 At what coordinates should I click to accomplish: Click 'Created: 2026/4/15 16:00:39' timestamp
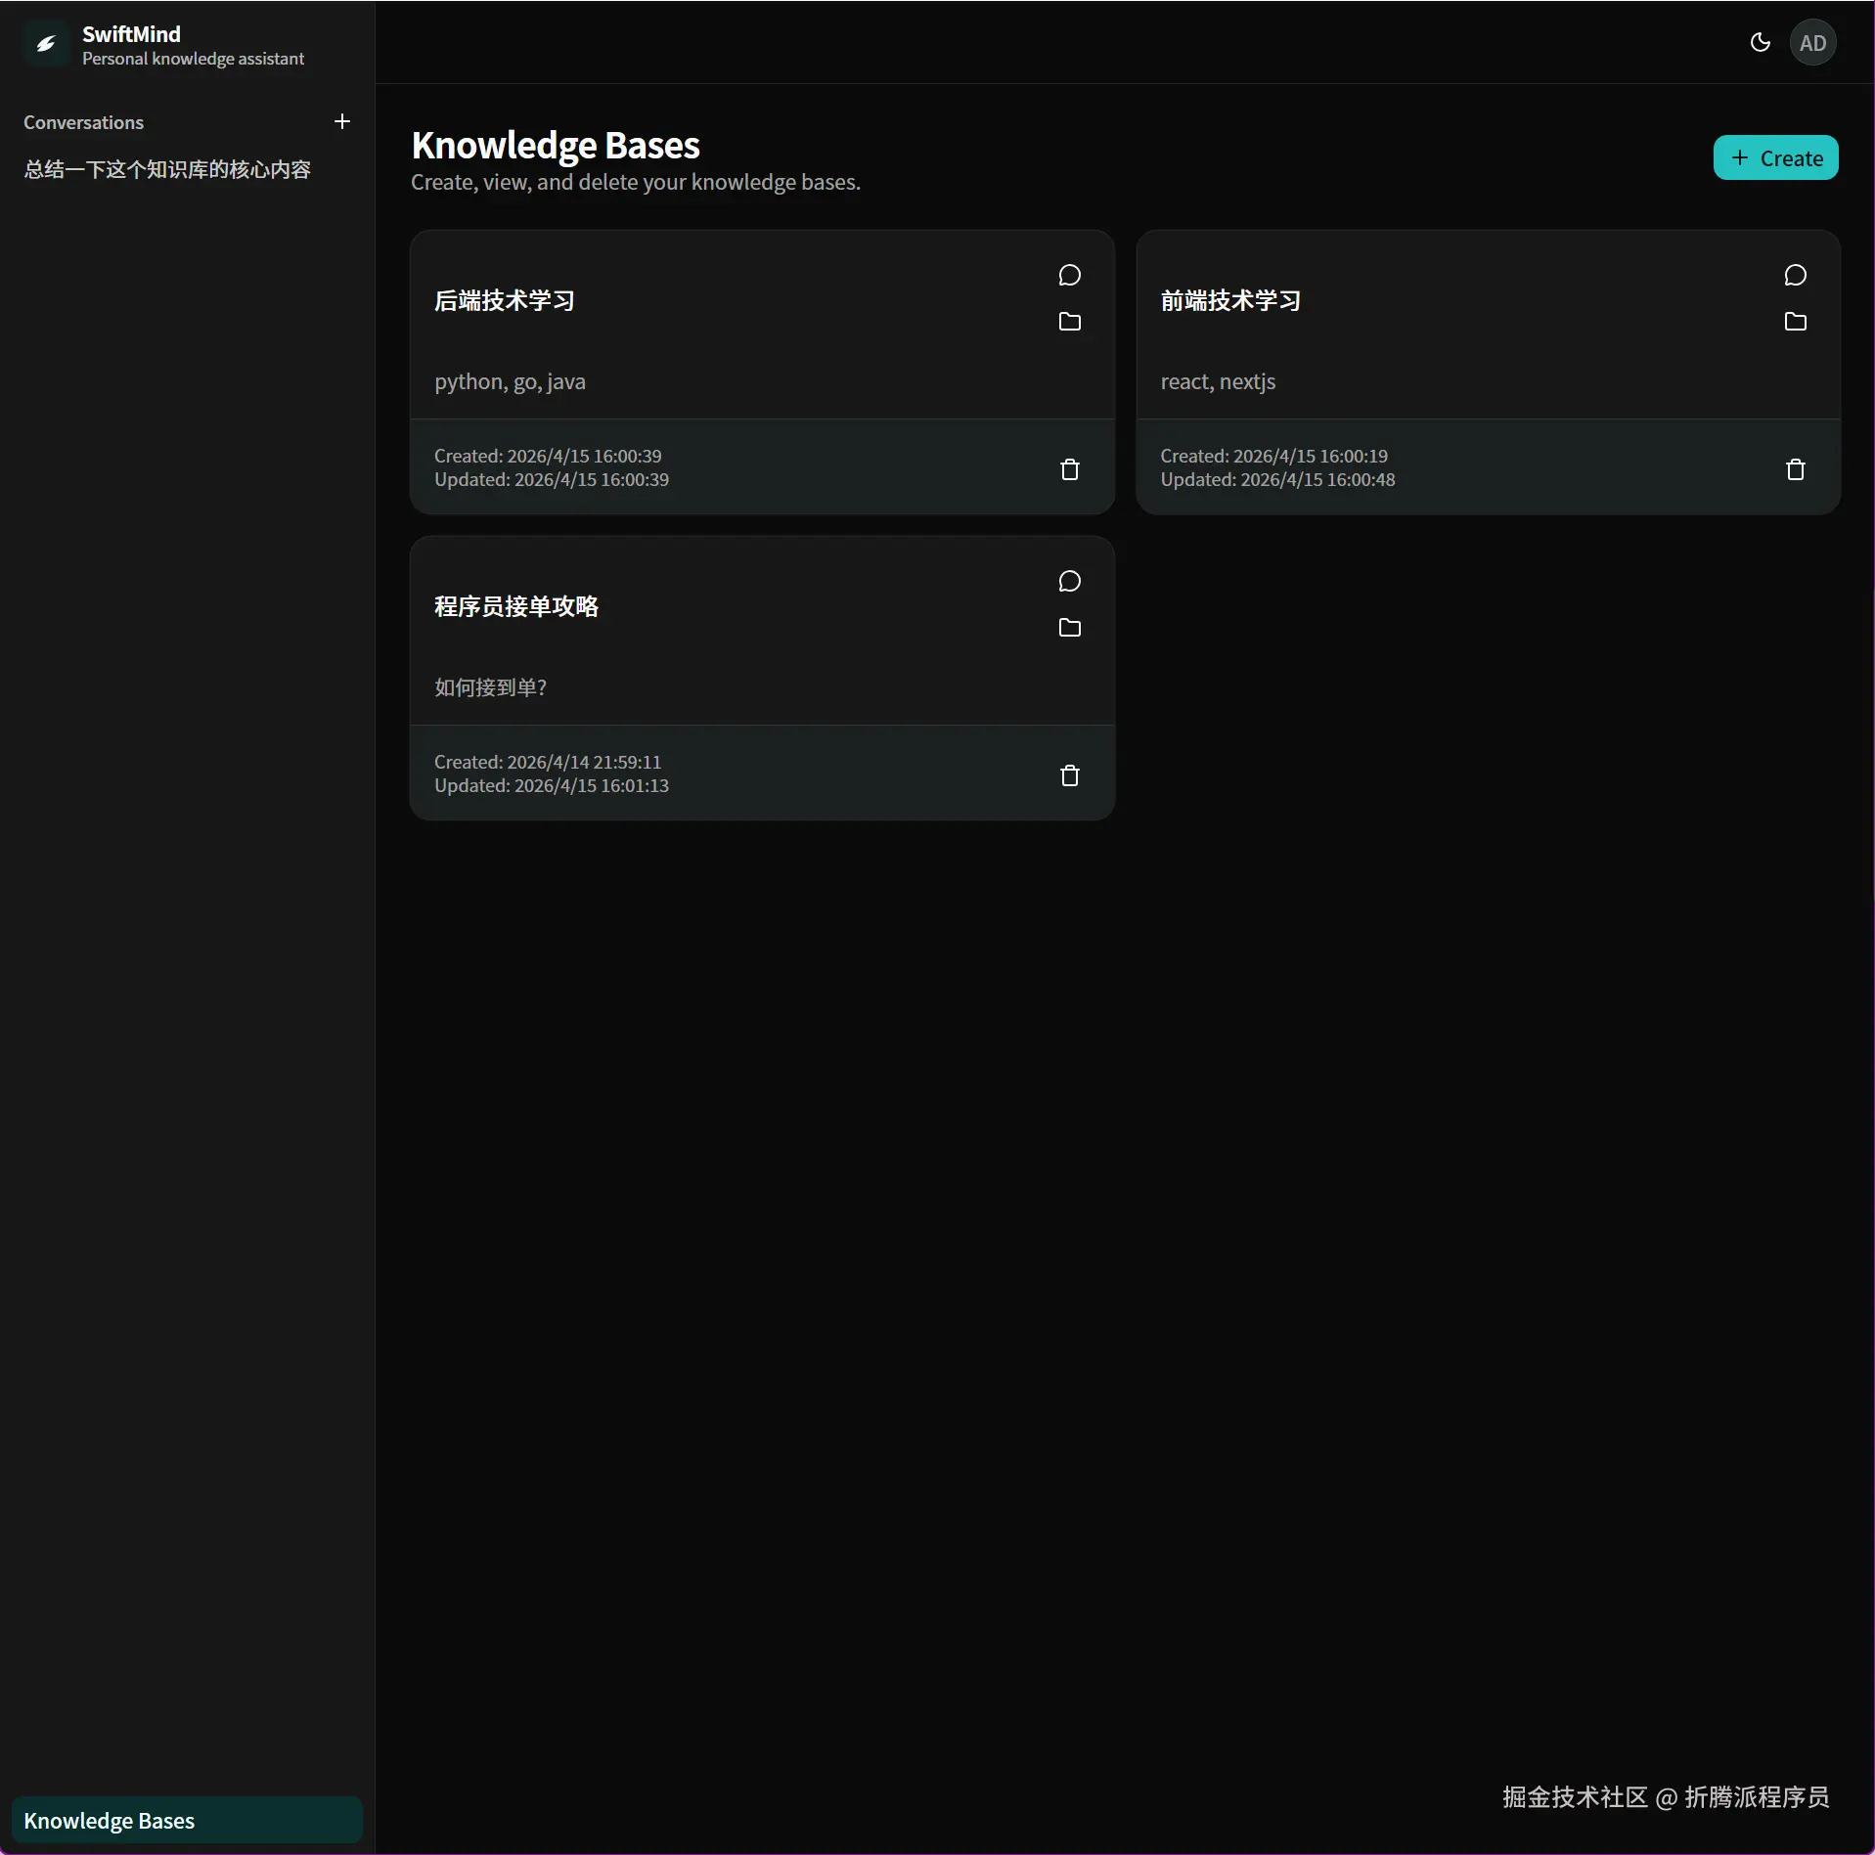(x=548, y=456)
